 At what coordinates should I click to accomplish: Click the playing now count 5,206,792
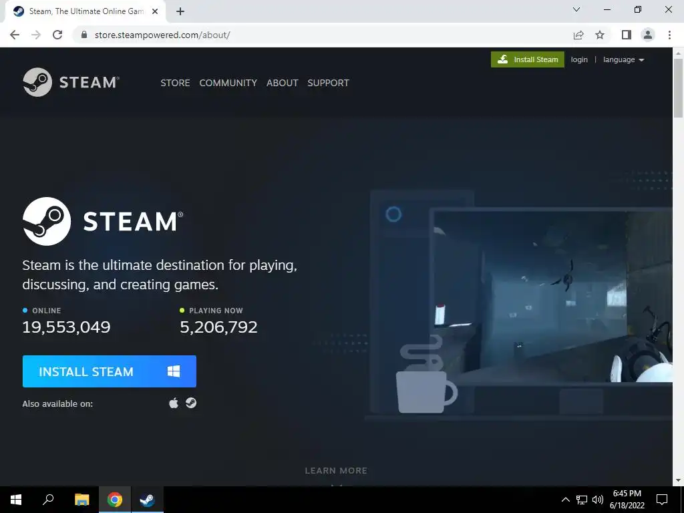click(x=218, y=327)
